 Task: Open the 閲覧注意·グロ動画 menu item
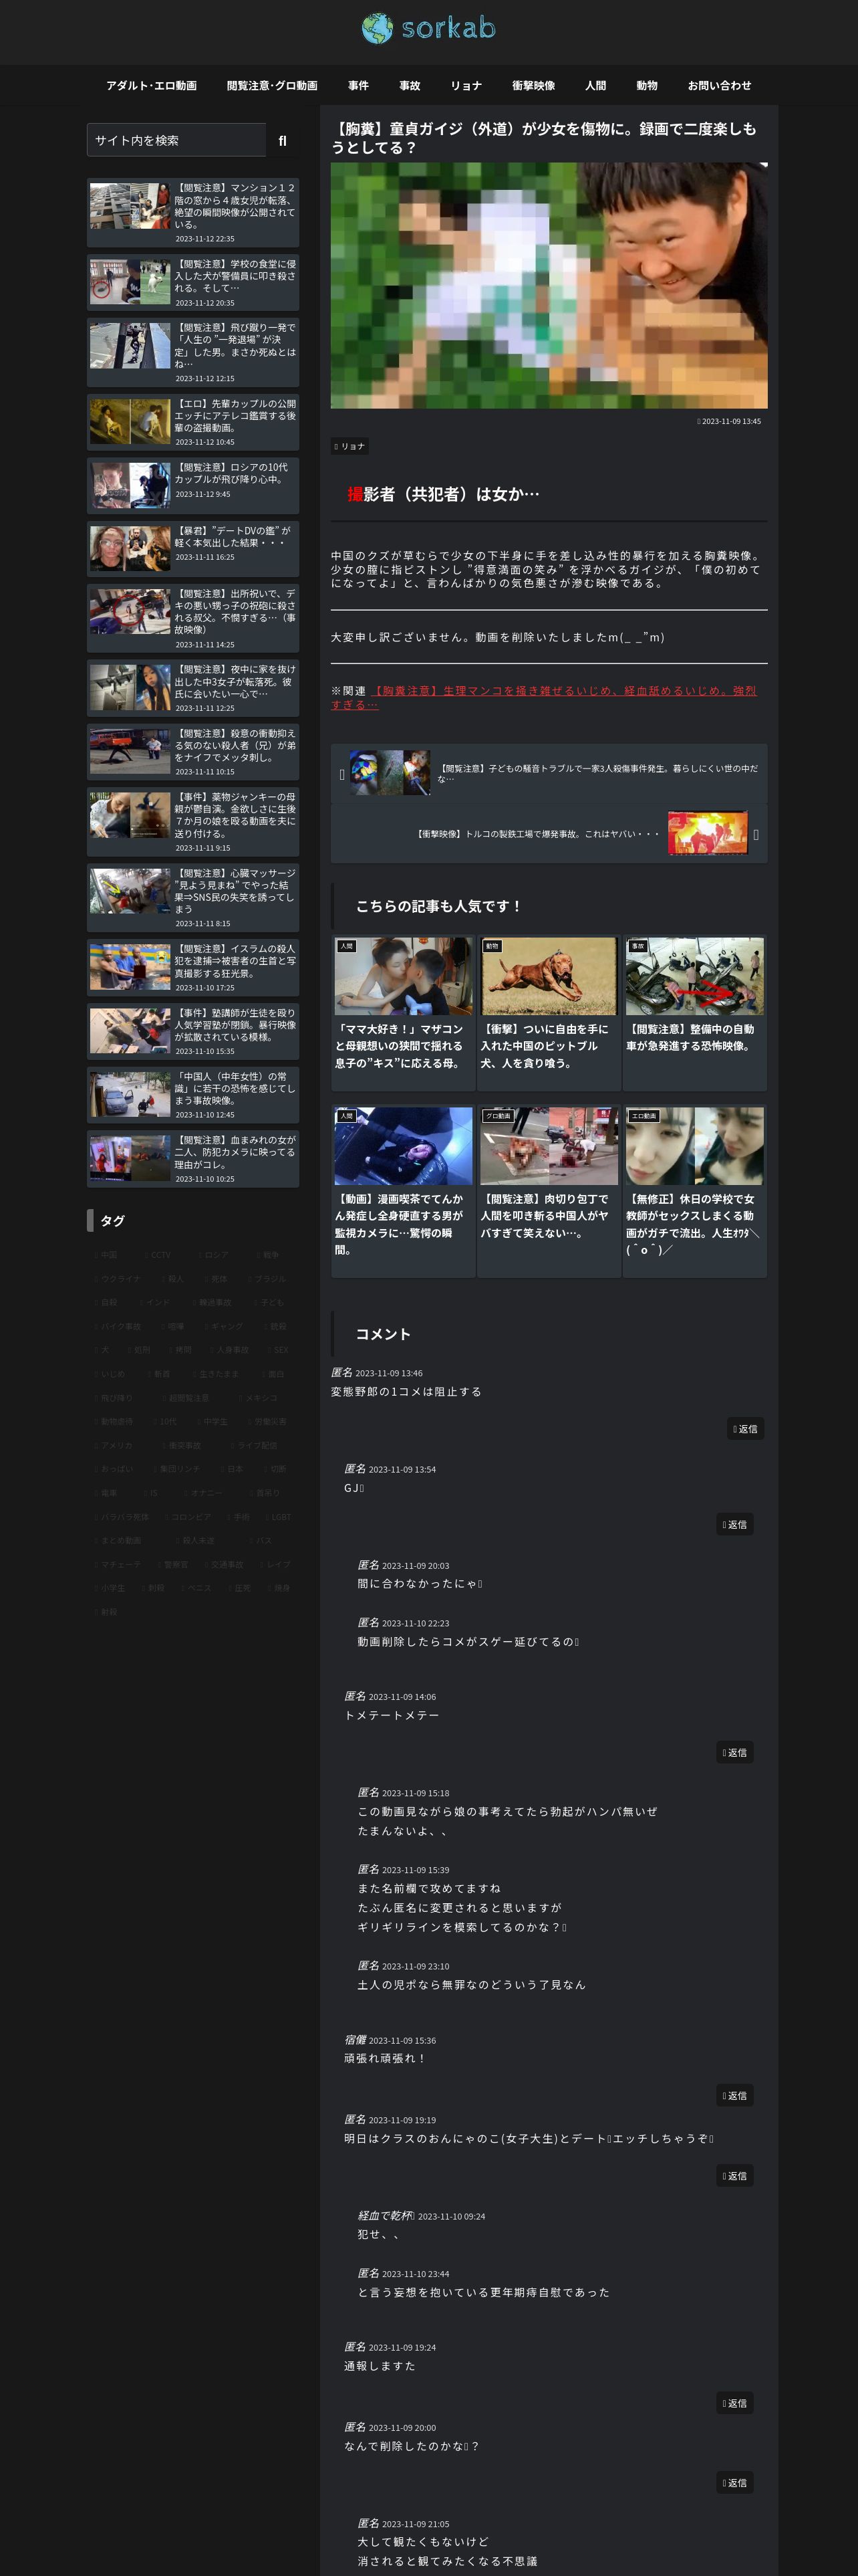point(272,86)
